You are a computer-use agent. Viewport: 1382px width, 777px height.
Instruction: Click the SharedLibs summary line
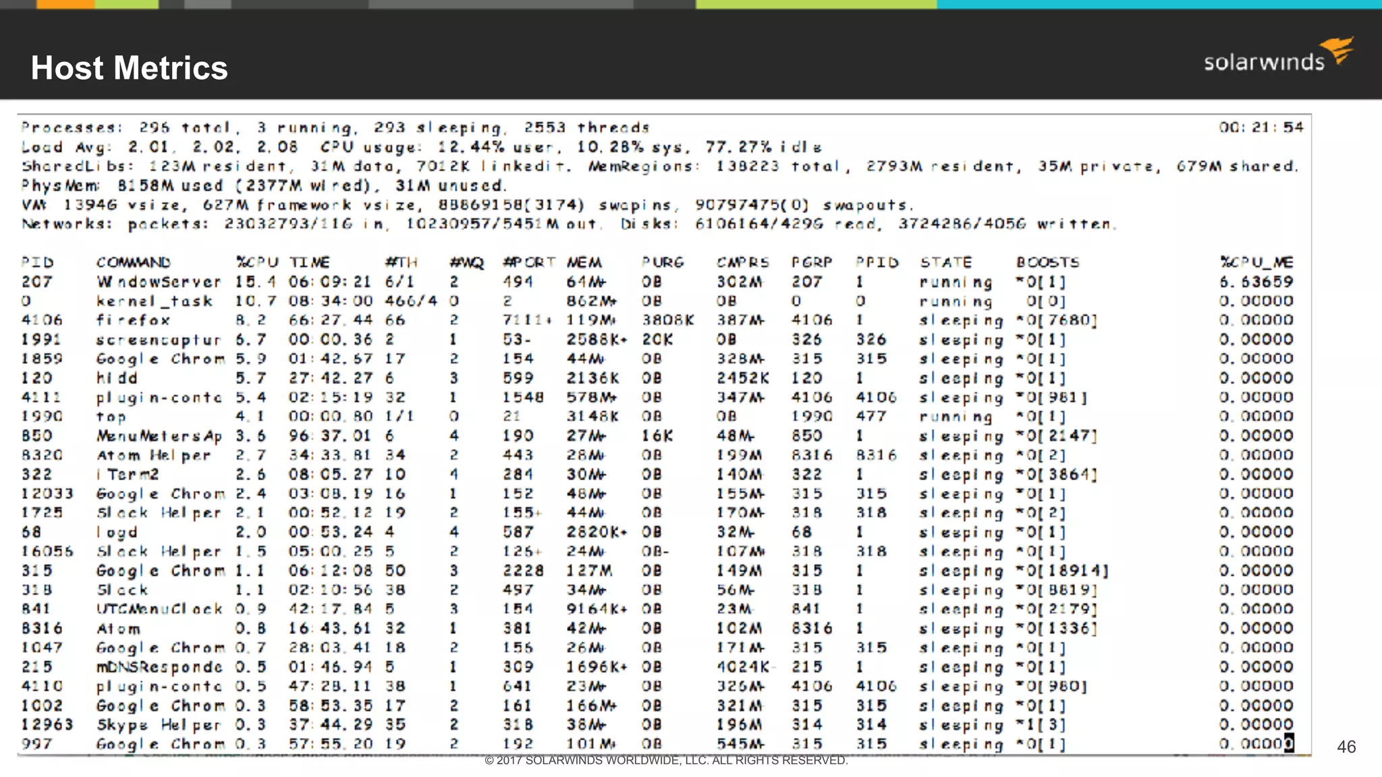point(659,166)
